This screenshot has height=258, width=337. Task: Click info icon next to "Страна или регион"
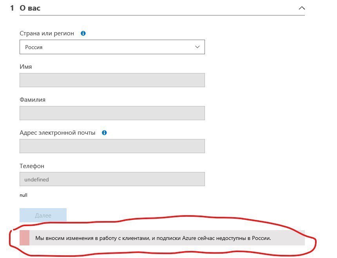point(83,33)
